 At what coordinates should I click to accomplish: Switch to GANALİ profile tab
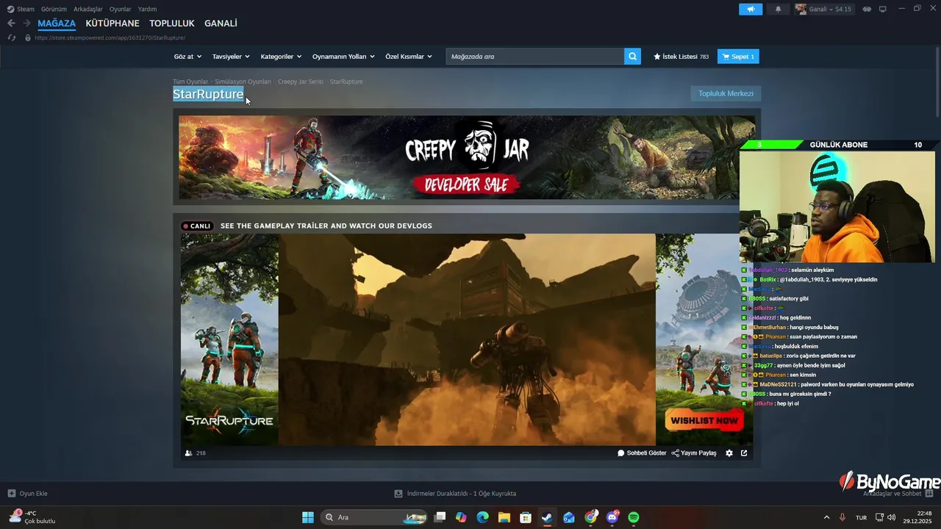click(x=221, y=24)
